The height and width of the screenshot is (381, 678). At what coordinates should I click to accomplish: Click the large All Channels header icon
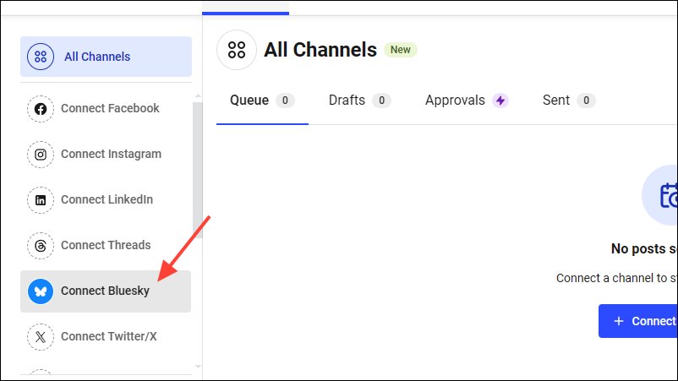[x=237, y=50]
